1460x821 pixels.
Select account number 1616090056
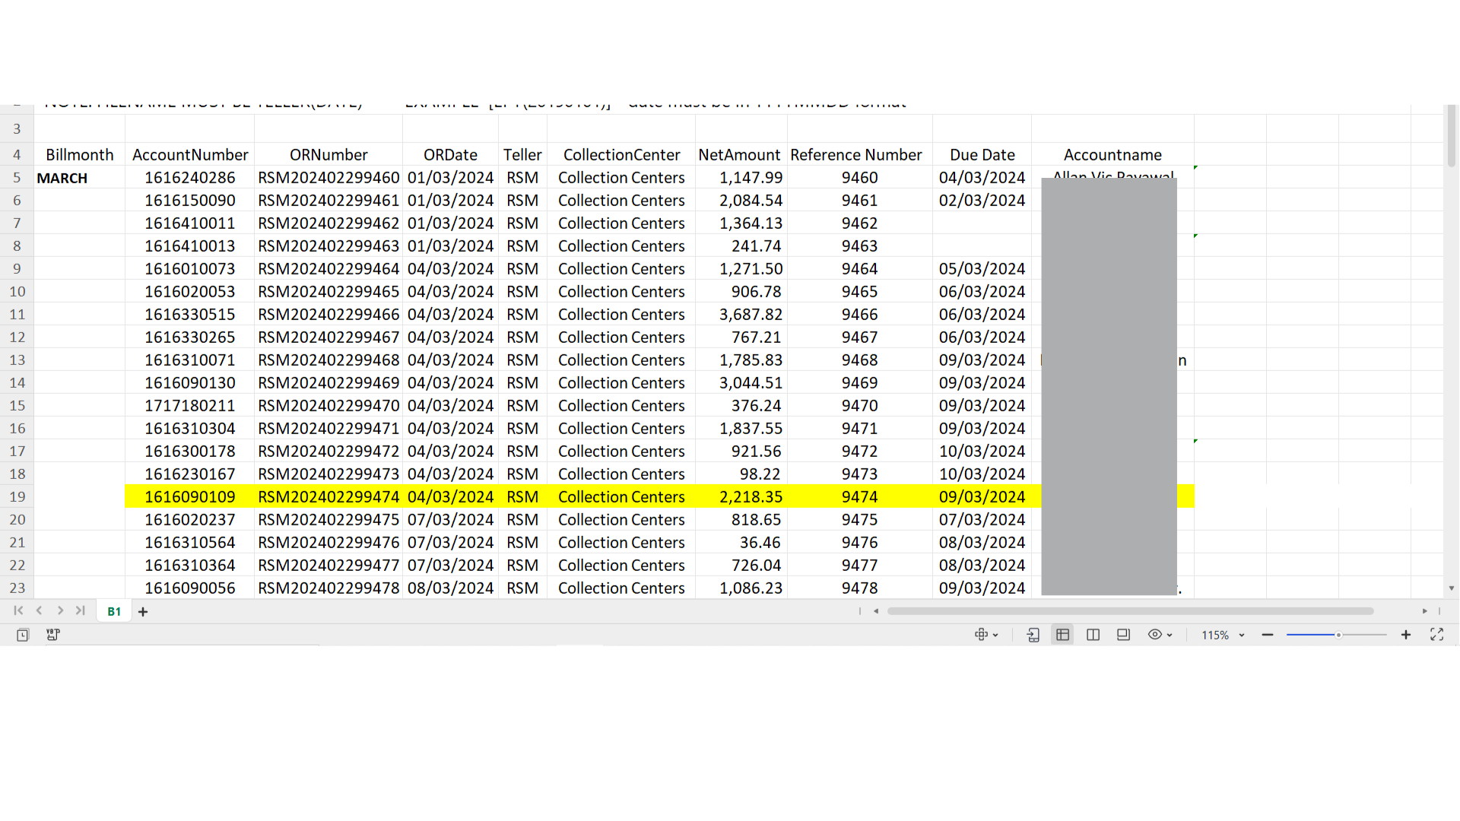click(190, 588)
